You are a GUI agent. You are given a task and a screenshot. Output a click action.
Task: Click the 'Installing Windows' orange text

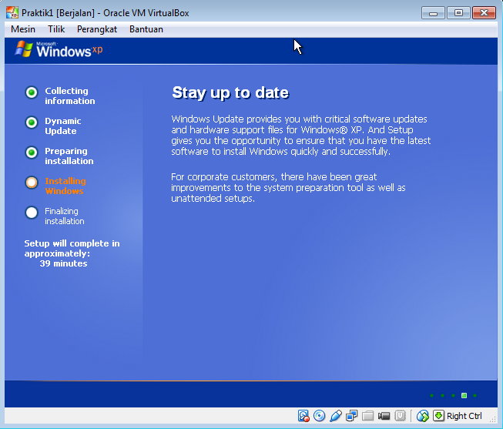65,186
